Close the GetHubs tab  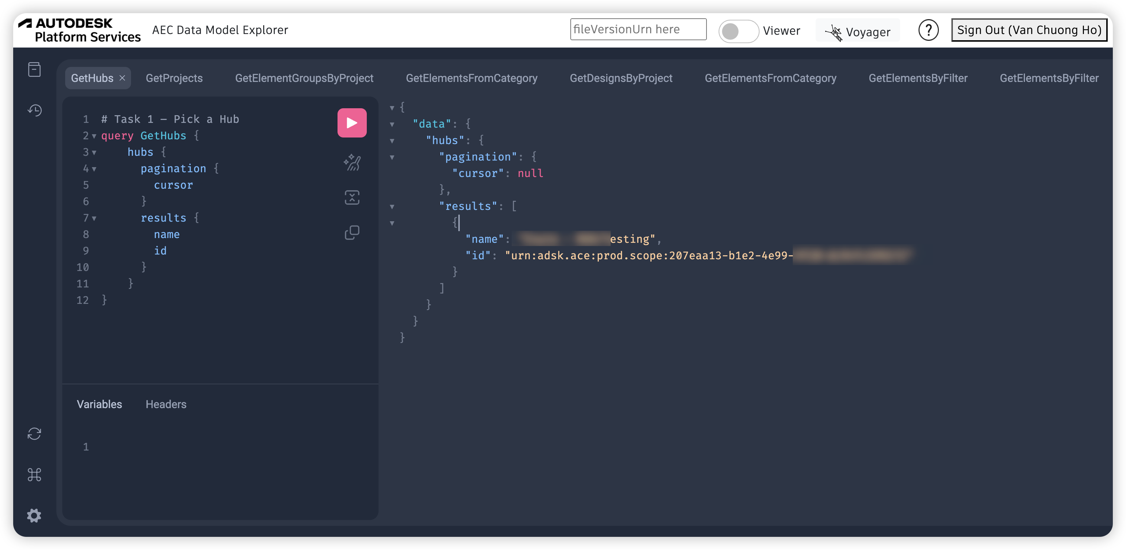pyautogui.click(x=122, y=78)
